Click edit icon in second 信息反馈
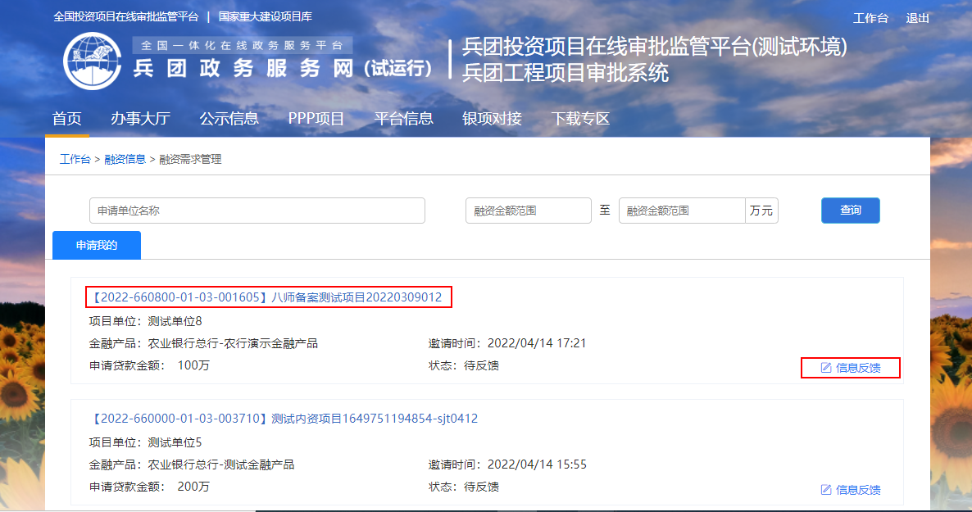 click(826, 490)
